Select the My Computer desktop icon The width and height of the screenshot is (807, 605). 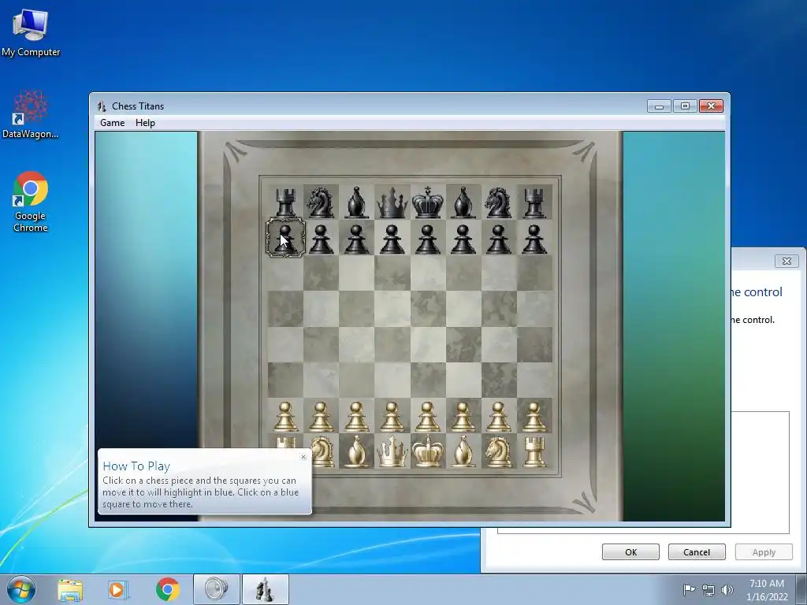31,32
